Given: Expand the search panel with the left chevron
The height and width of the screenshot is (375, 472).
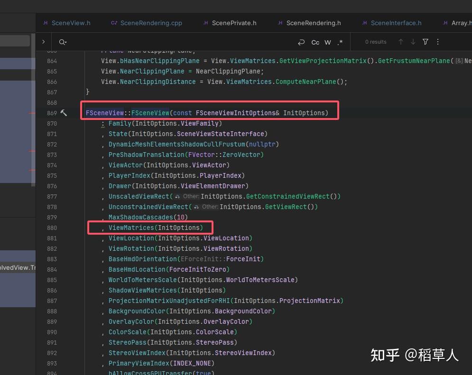Looking at the screenshot, I should pyautogui.click(x=43, y=42).
